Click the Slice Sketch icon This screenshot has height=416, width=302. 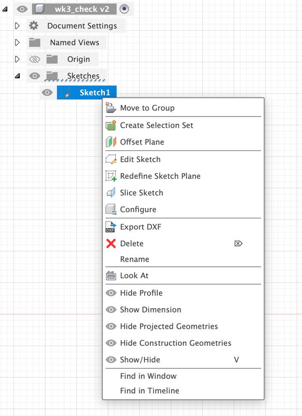(111, 192)
